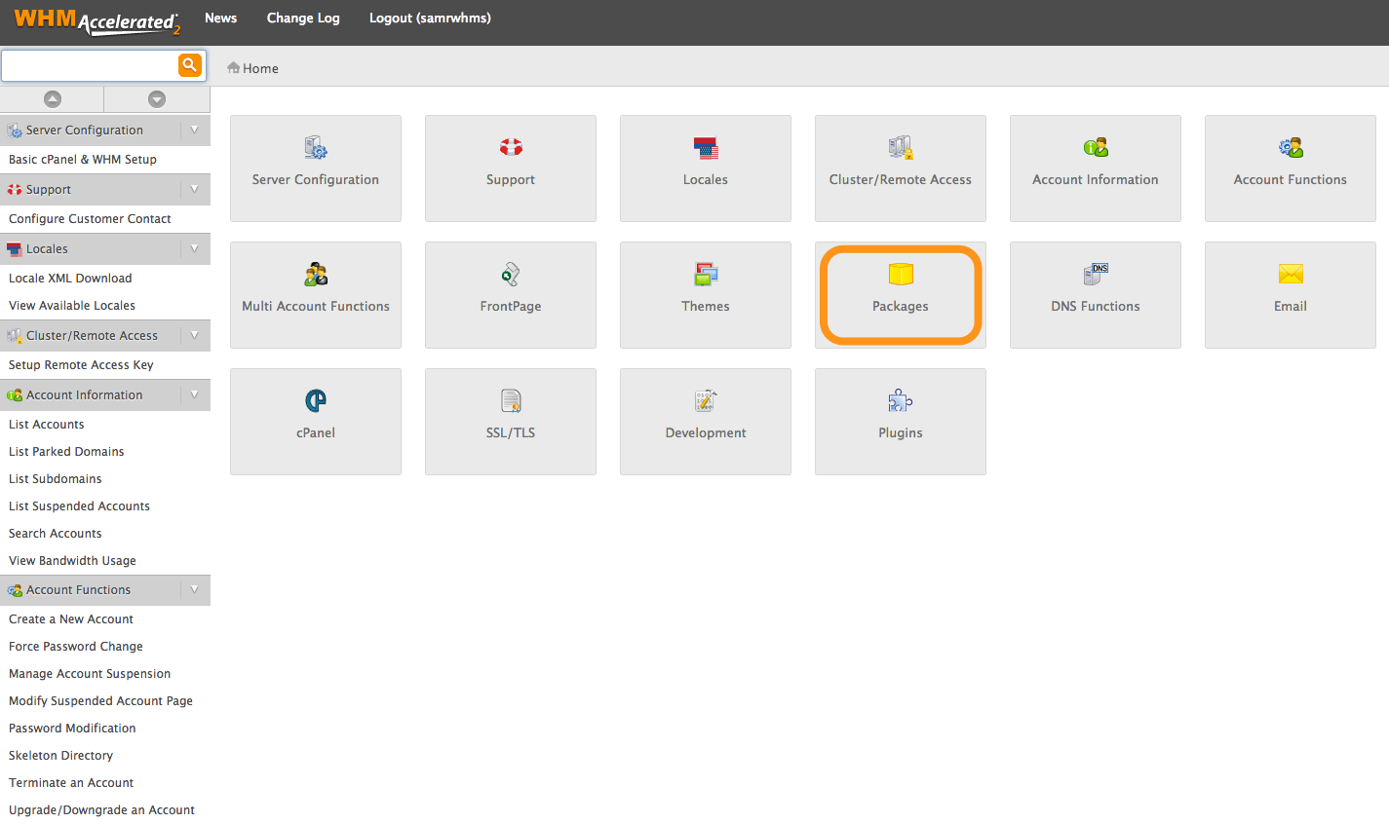Click the orange search magnifier button
This screenshot has width=1389, height=823.
click(x=190, y=65)
